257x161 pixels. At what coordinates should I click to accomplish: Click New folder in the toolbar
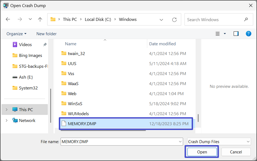tap(46, 34)
